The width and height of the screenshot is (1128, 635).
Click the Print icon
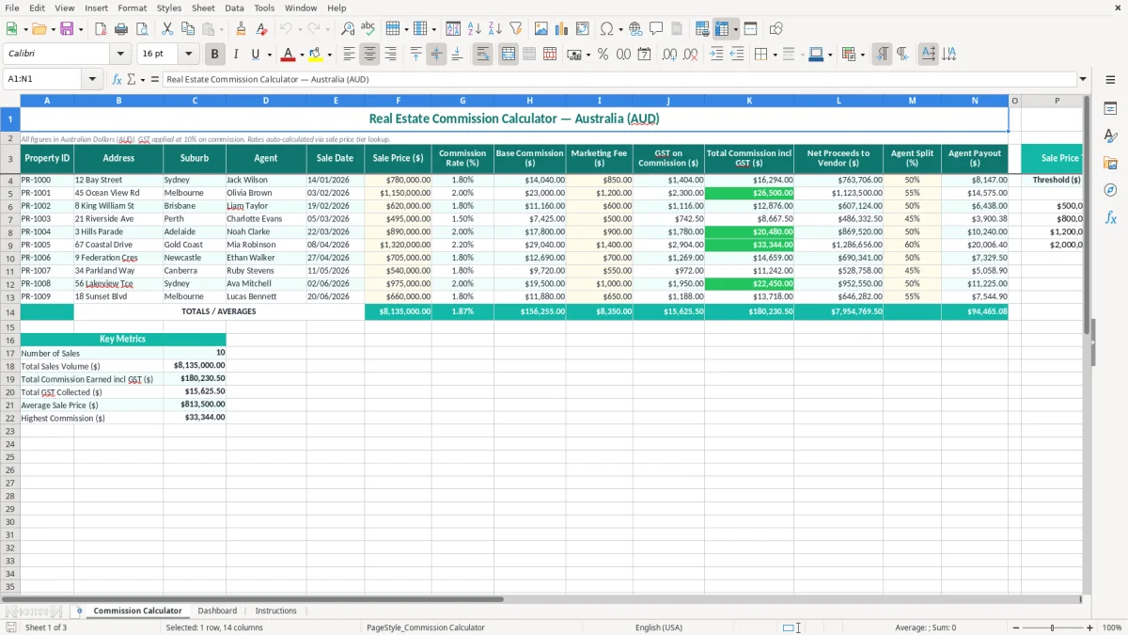(x=121, y=29)
